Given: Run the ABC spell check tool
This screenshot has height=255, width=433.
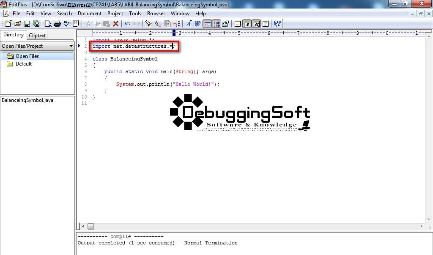Looking at the screenshot, I should (x=67, y=24).
